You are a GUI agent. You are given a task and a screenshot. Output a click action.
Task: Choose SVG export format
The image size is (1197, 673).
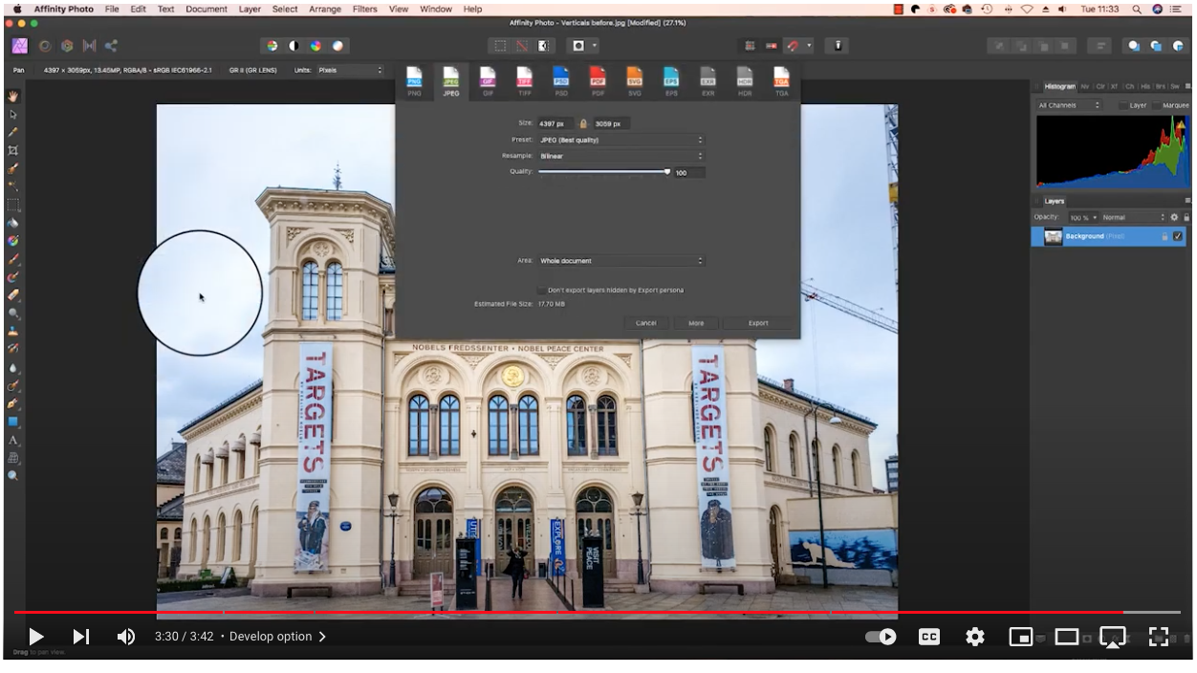pyautogui.click(x=635, y=81)
